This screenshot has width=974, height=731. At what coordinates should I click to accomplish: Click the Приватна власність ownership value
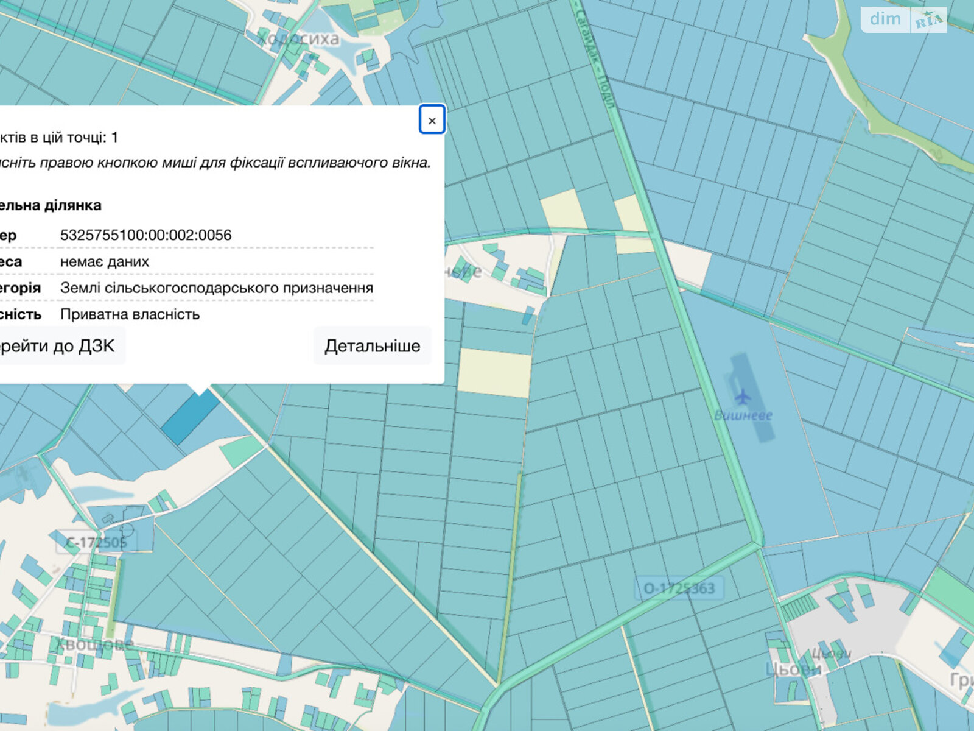130,314
